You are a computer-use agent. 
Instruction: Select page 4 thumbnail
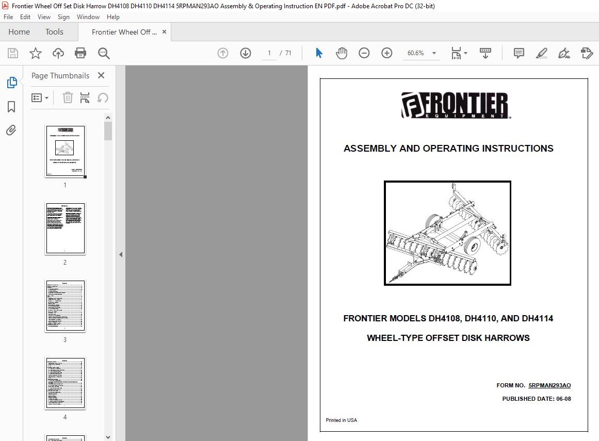[x=66, y=383]
